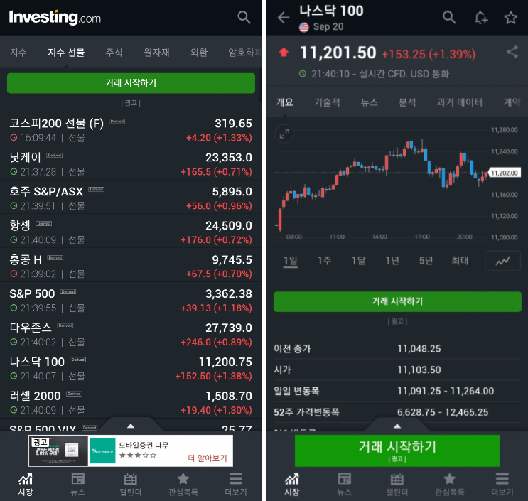Switch to the 주식 tab
Screen dimensions: 528x501
tap(114, 52)
